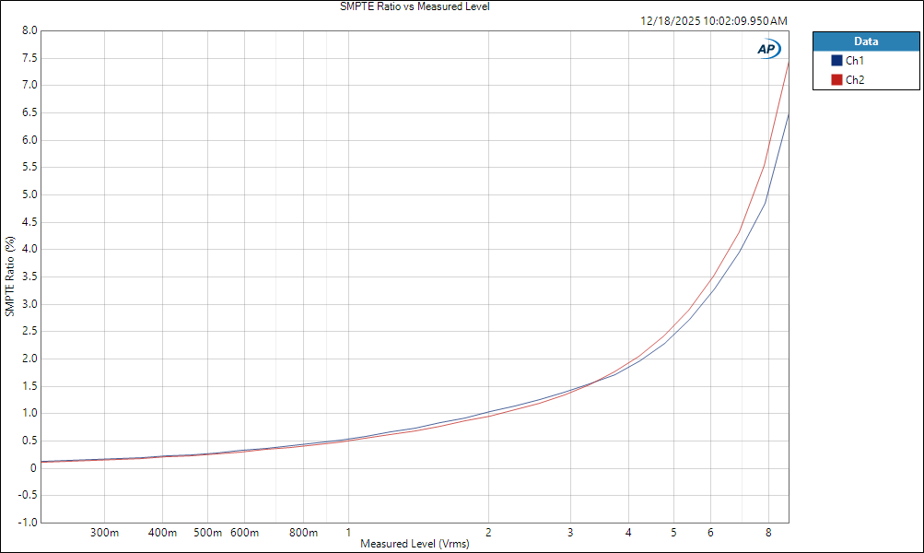Select the Ch2 label in the legend
This screenshot has width=924, height=553.
(x=854, y=80)
